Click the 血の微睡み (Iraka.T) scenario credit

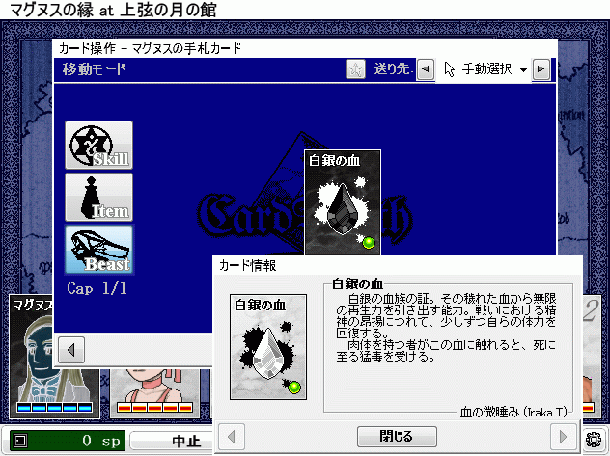tap(513, 412)
